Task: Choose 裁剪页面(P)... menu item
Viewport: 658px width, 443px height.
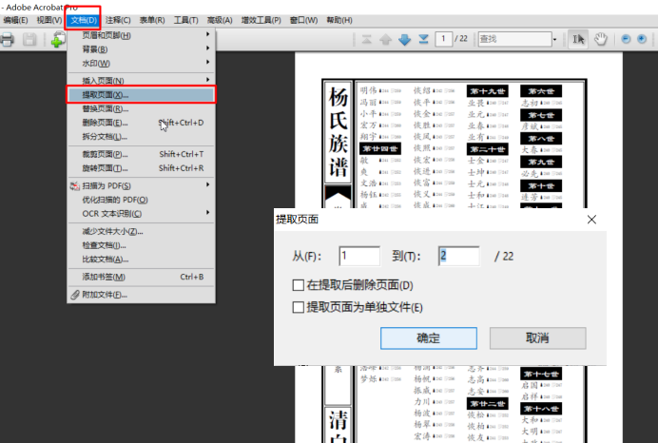Action: pyautogui.click(x=141, y=154)
